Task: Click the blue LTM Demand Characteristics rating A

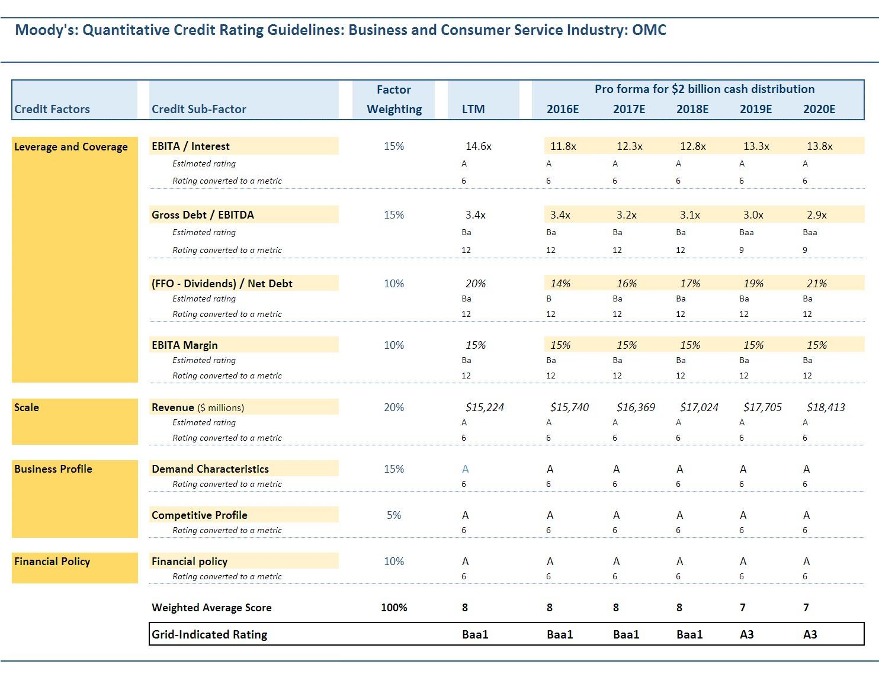Action: point(466,469)
